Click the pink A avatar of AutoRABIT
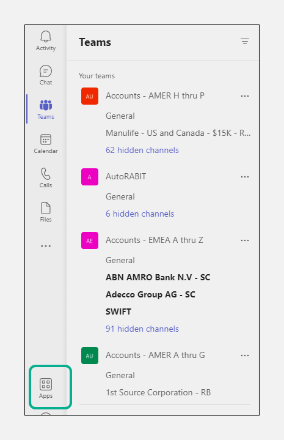 (x=90, y=177)
